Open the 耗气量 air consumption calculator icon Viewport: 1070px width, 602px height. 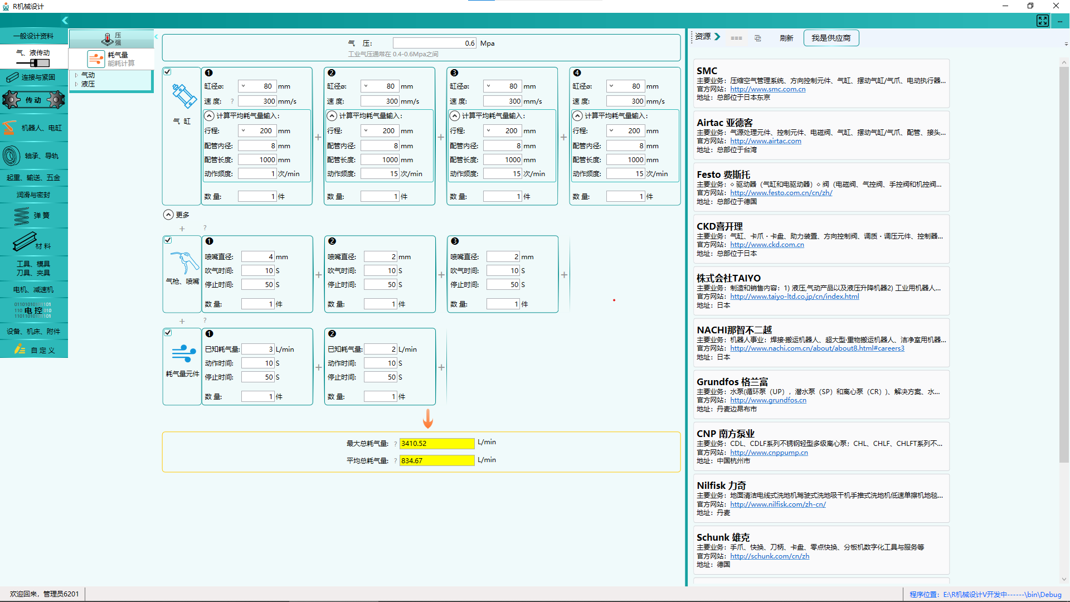pos(96,59)
